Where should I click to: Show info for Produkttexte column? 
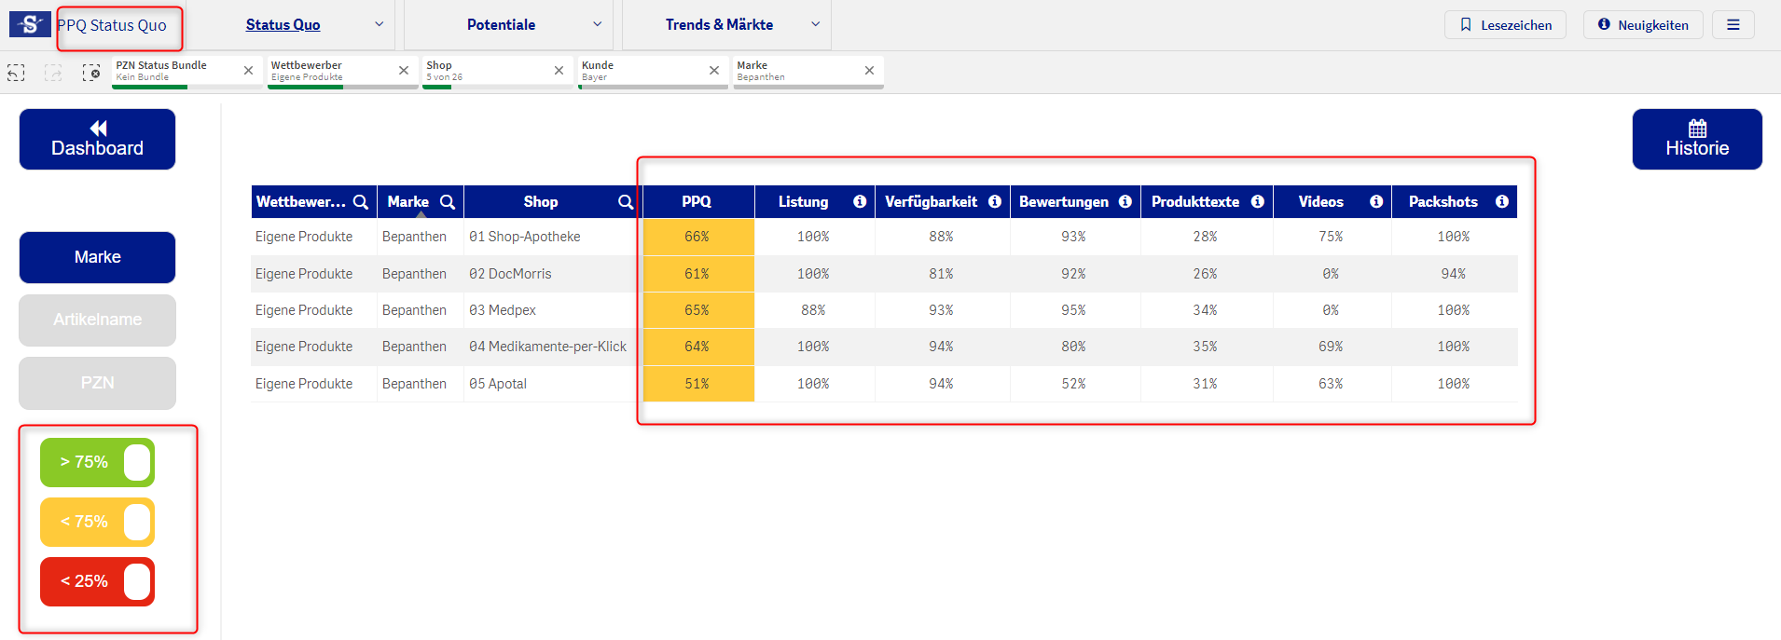click(1258, 202)
